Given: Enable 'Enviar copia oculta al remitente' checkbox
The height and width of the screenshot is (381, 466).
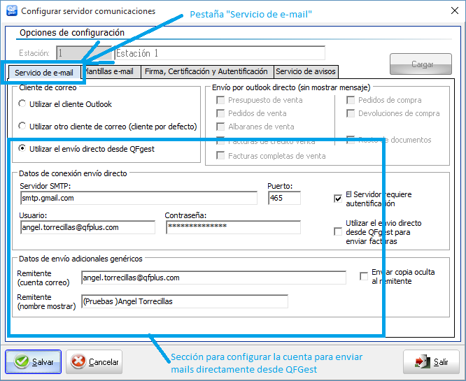Looking at the screenshot, I should [x=364, y=276].
